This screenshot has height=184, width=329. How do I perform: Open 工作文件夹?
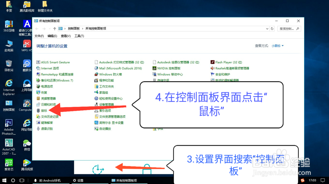point(104,86)
